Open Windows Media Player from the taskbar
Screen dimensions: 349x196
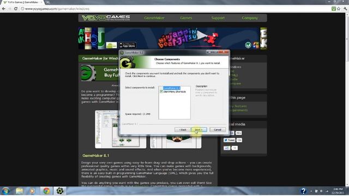[32, 191]
